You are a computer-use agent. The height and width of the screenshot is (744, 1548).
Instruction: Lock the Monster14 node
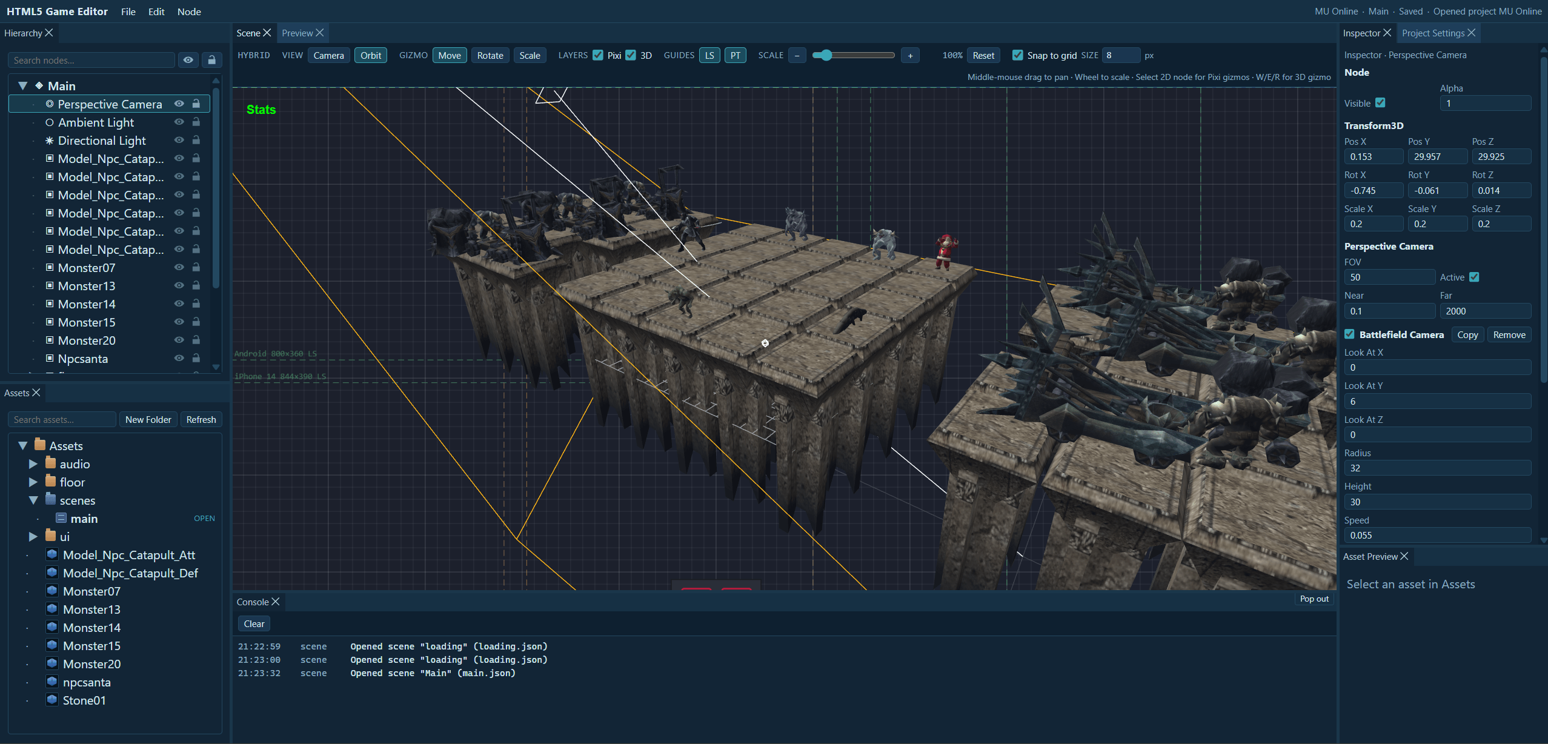click(x=196, y=304)
